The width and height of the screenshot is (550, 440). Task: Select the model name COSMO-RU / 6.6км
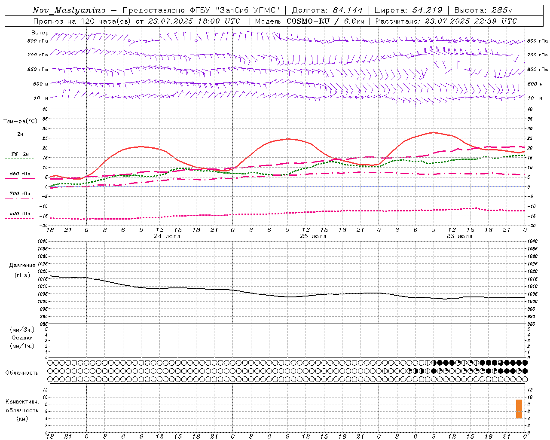click(x=325, y=21)
